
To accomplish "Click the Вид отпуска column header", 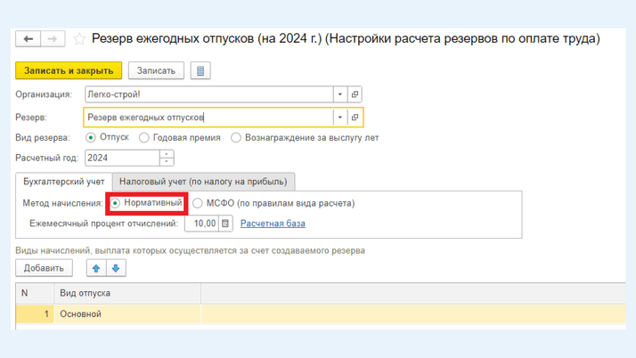I will coord(127,293).
